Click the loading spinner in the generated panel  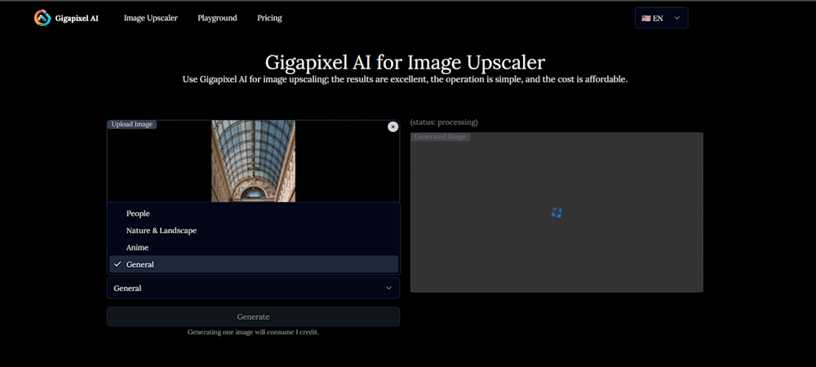pyautogui.click(x=557, y=213)
